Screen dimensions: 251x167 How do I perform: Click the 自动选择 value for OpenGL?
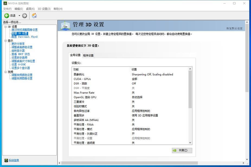pos(137,97)
